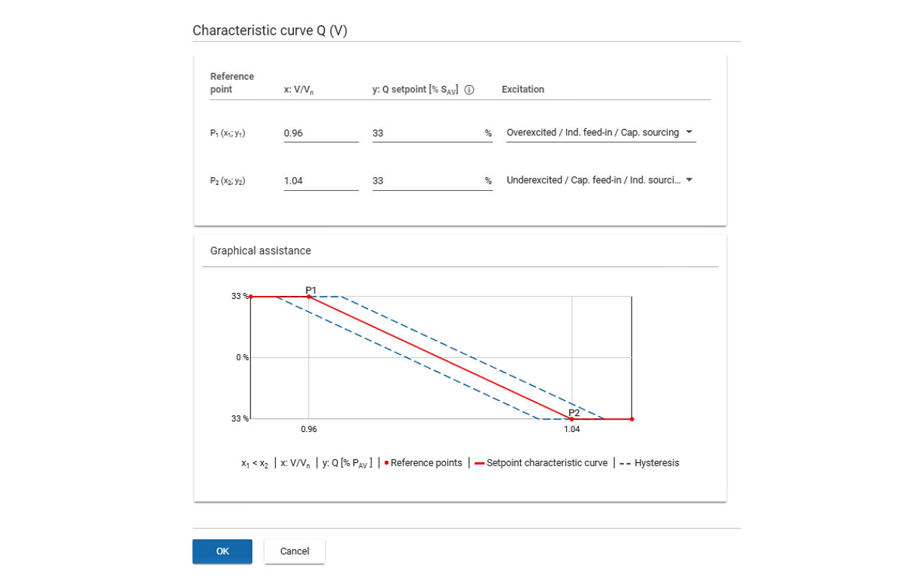Click the P2 reference point on the graph
Image resolution: width=922 pixels, height=576 pixels.
click(x=572, y=419)
